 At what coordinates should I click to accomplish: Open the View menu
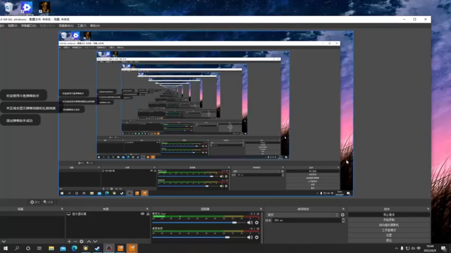[x=12, y=25]
